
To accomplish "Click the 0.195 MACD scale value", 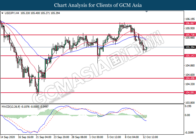I will point(188,106).
